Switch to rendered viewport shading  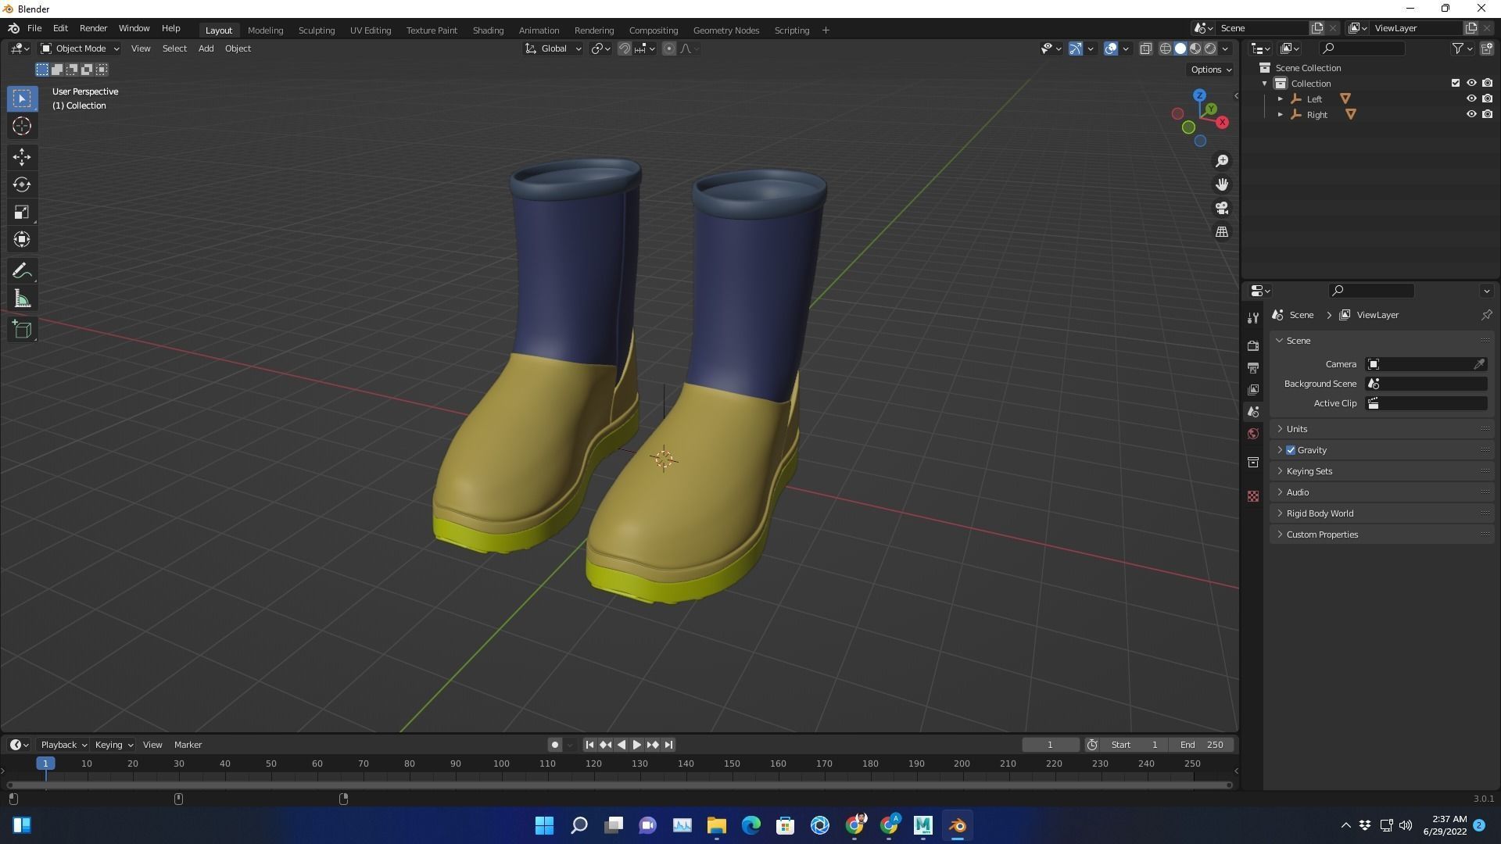coord(1210,48)
